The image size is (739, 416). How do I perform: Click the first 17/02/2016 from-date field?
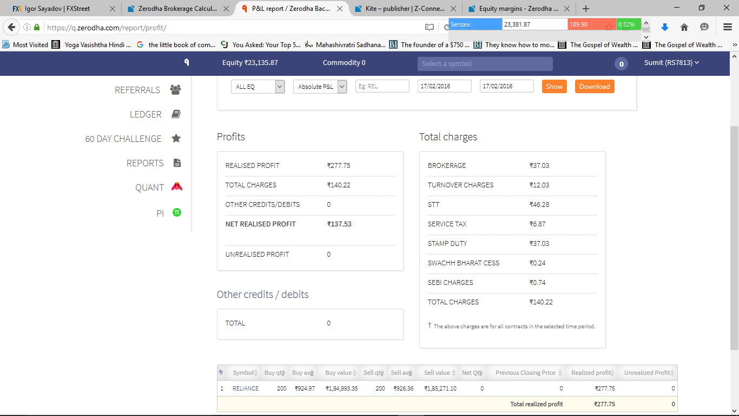coord(445,87)
